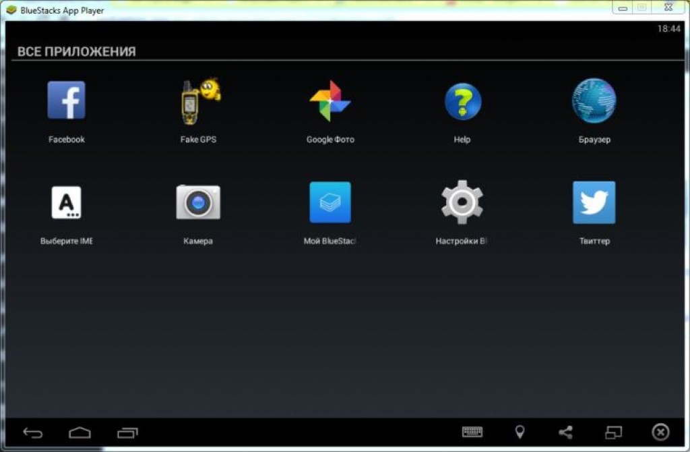Click the Все приложения header
The image size is (690, 452).
click(x=76, y=52)
